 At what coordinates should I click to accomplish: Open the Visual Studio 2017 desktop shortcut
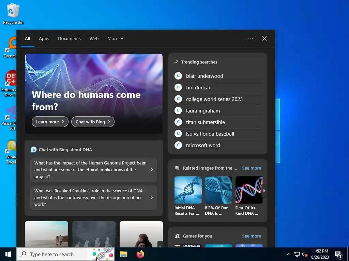[x=9, y=118]
